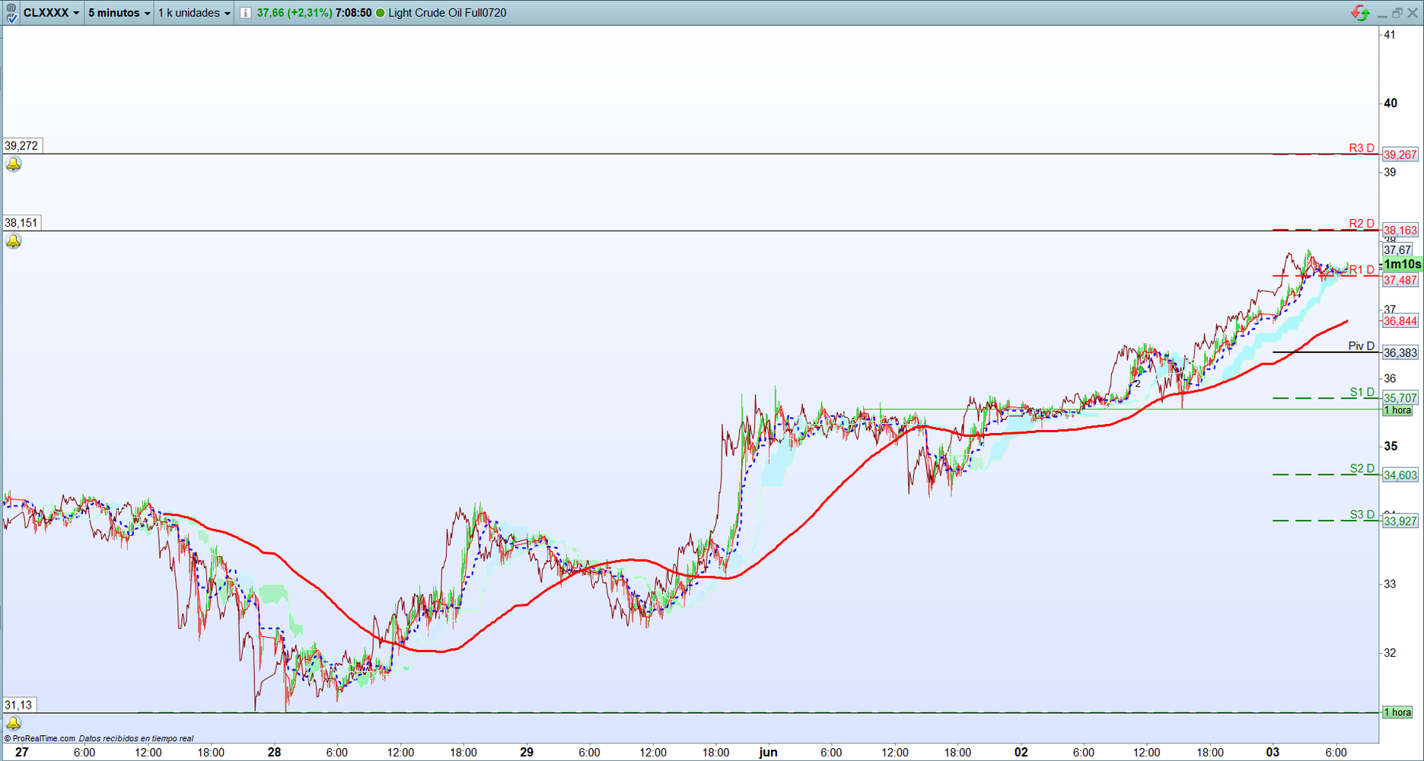Click the 02 date marker on time axis
This screenshot has height=761, width=1424.
coord(1021,752)
